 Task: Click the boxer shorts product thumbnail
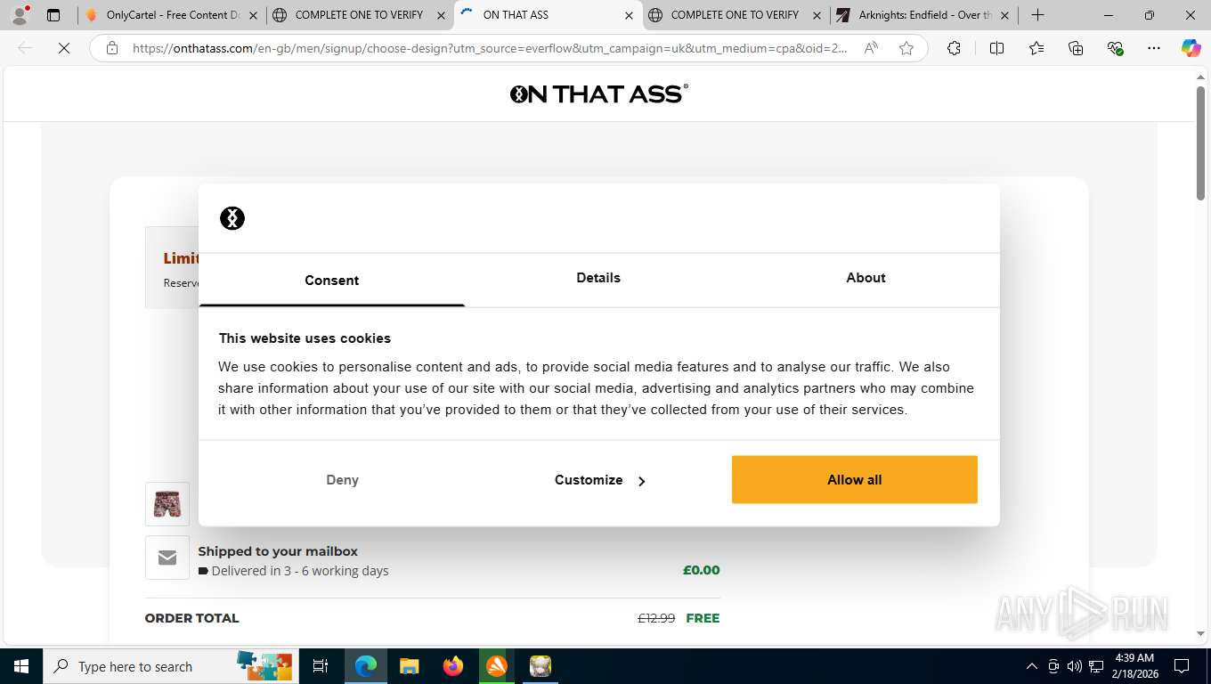(167, 504)
